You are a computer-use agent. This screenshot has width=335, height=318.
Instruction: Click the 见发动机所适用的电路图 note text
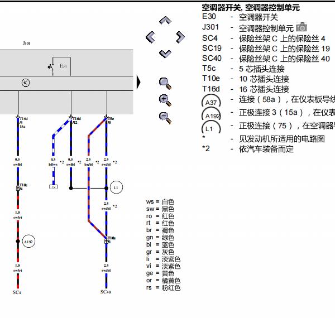tap(282, 139)
